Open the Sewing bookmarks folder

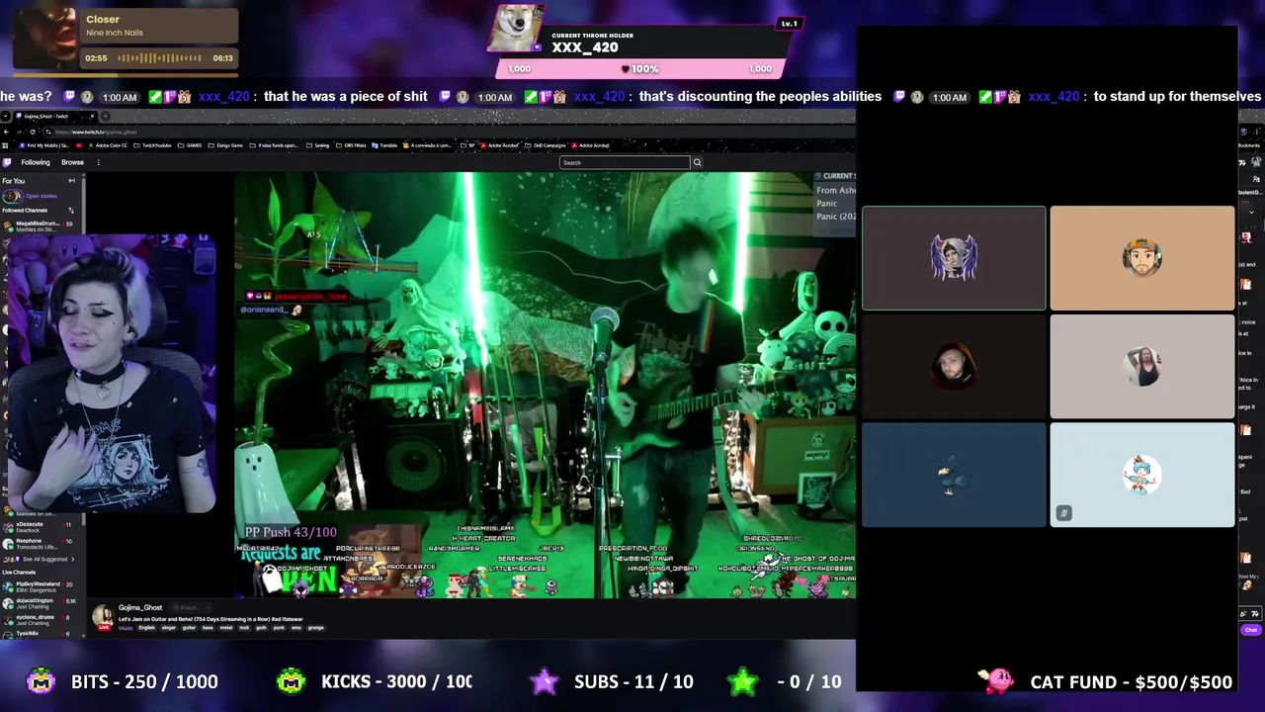[317, 145]
